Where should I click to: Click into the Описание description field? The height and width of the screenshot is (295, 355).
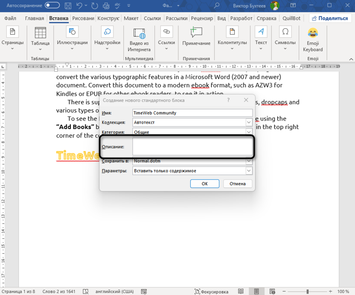pyautogui.click(x=192, y=147)
